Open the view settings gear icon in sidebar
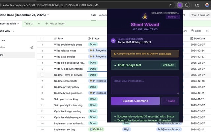211x132 pixels. tap(32, 47)
